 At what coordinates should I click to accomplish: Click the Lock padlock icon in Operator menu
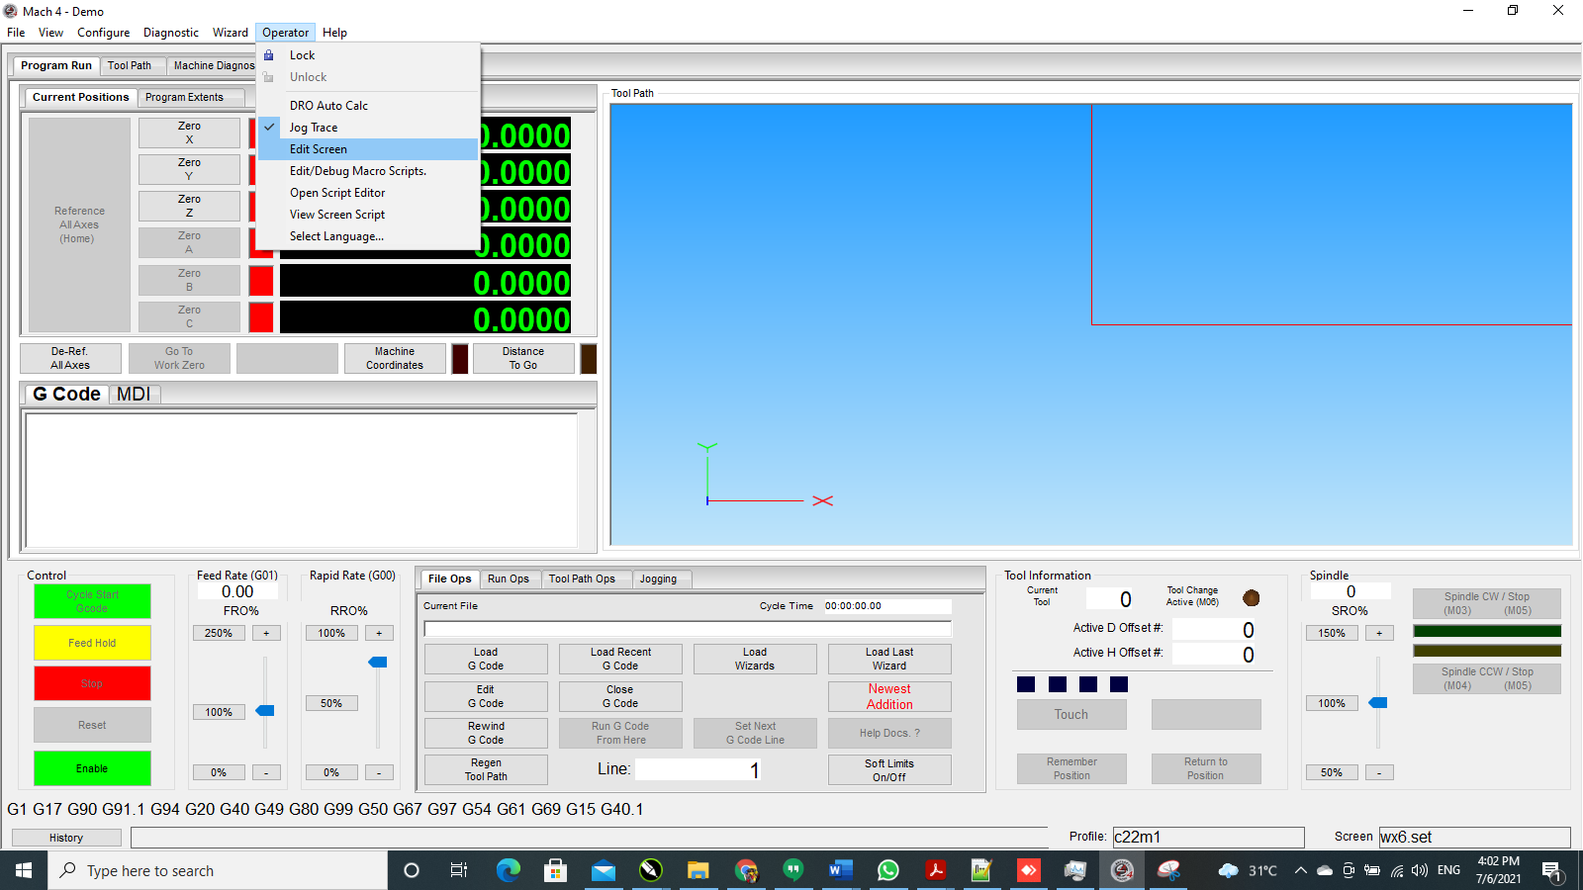[270, 55]
